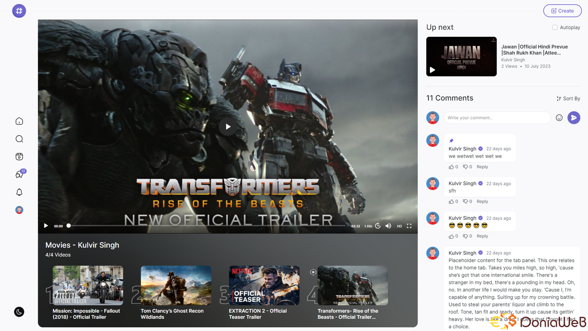The image size is (588, 331).
Task: Open the Home page from sidebar
Action: point(19,121)
